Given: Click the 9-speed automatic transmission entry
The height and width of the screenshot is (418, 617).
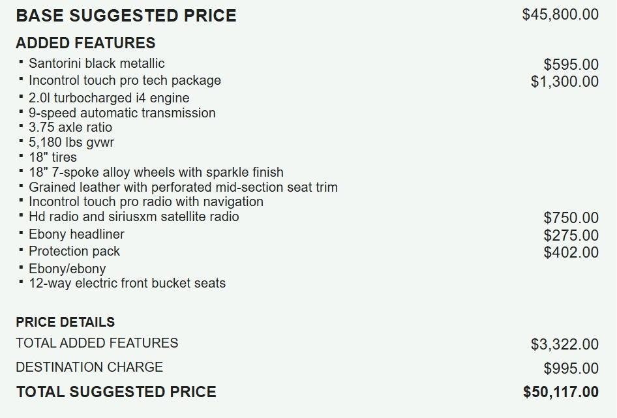Looking at the screenshot, I should 122,113.
